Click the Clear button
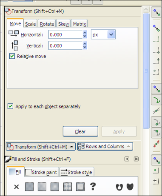This screenshot has width=162, height=196. [80, 131]
